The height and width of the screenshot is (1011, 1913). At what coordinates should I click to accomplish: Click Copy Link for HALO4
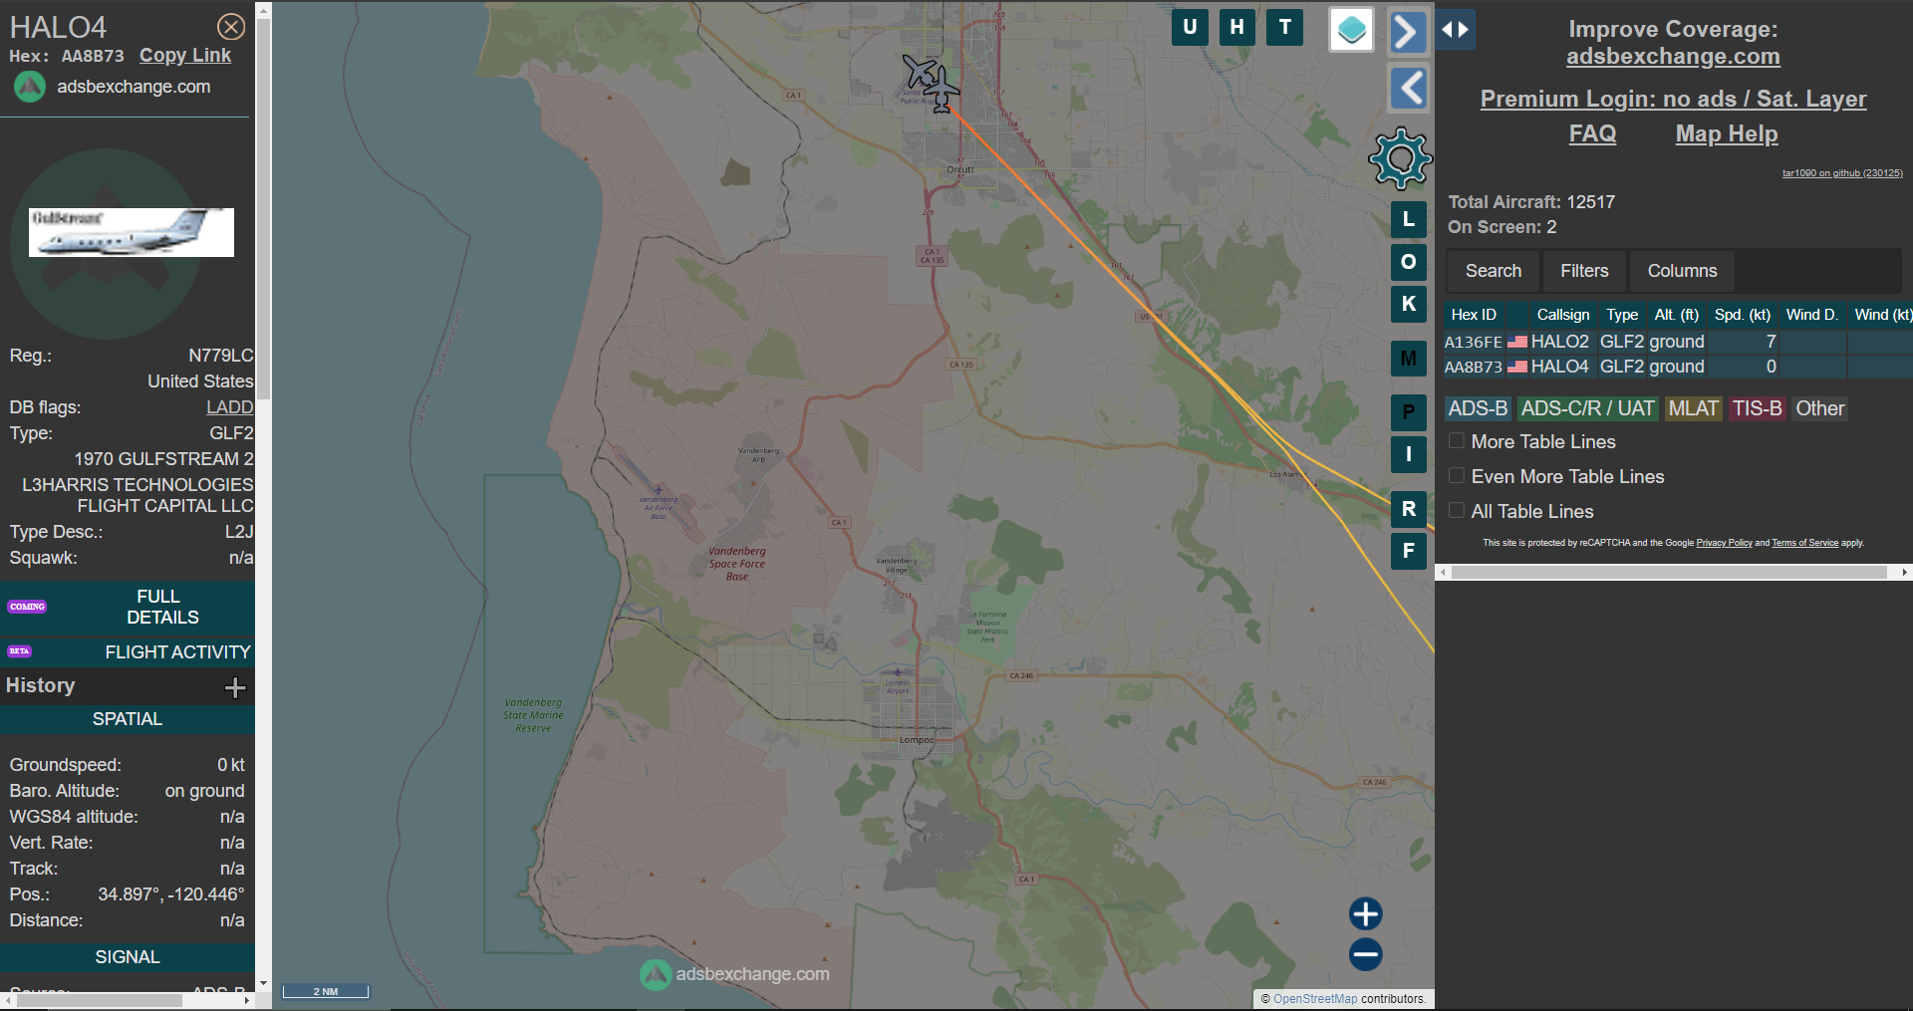pyautogui.click(x=185, y=56)
